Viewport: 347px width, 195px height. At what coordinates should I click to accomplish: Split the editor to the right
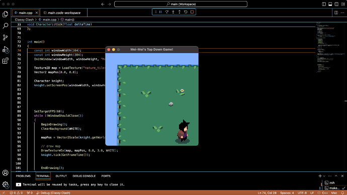[x=336, y=13]
